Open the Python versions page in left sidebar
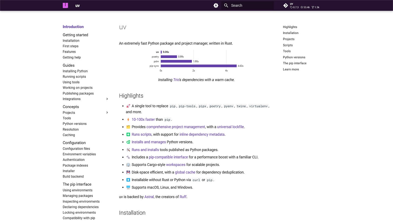Image resolution: width=393 pixels, height=221 pixels. 74,124
